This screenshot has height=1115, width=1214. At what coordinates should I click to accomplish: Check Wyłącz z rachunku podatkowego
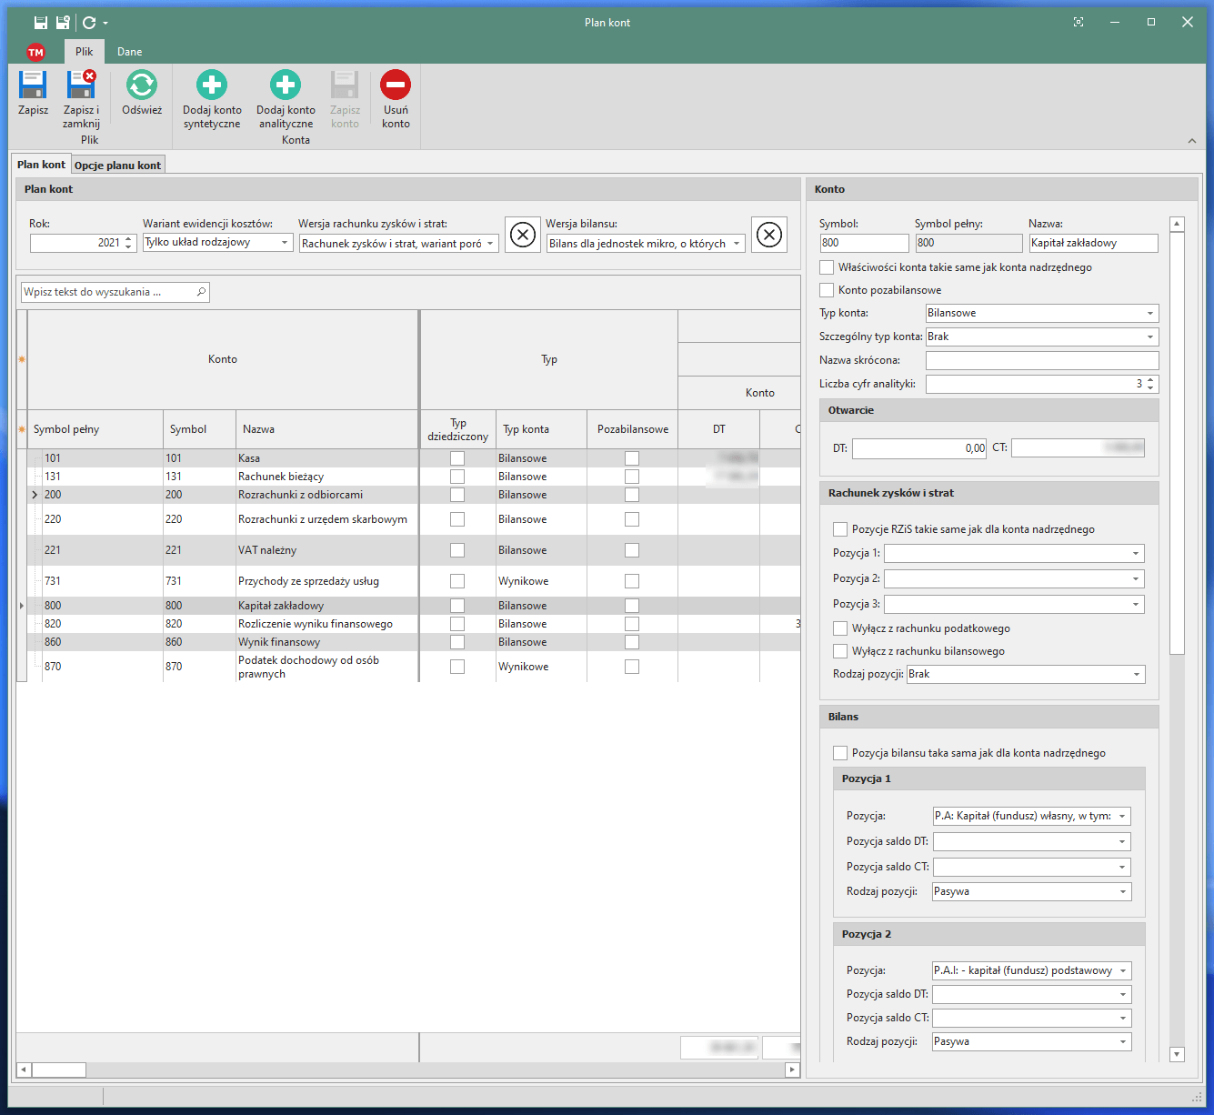coord(840,628)
